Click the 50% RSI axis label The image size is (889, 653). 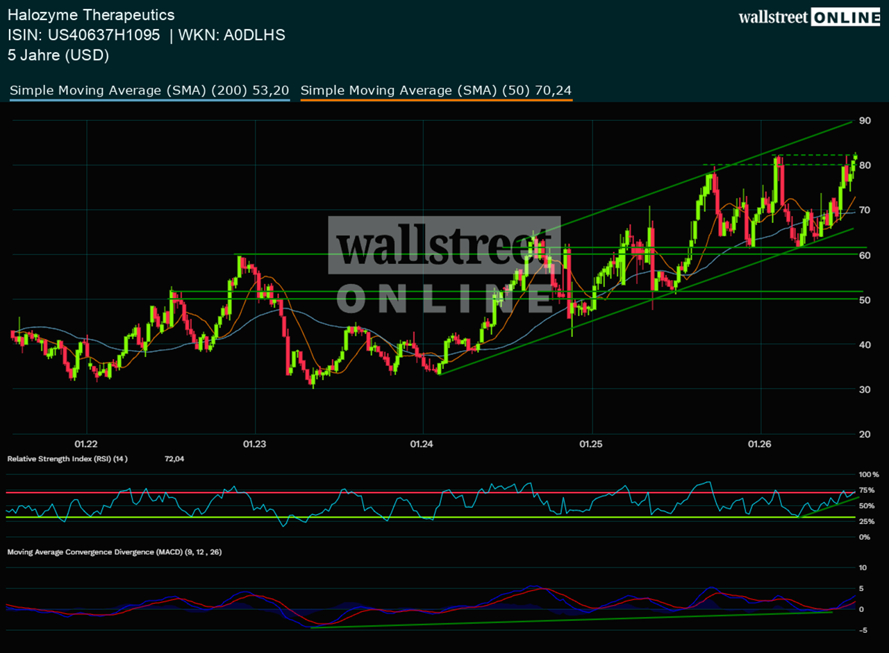867,506
